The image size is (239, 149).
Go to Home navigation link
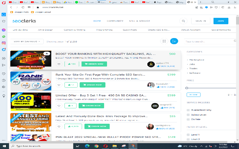[97, 21]
